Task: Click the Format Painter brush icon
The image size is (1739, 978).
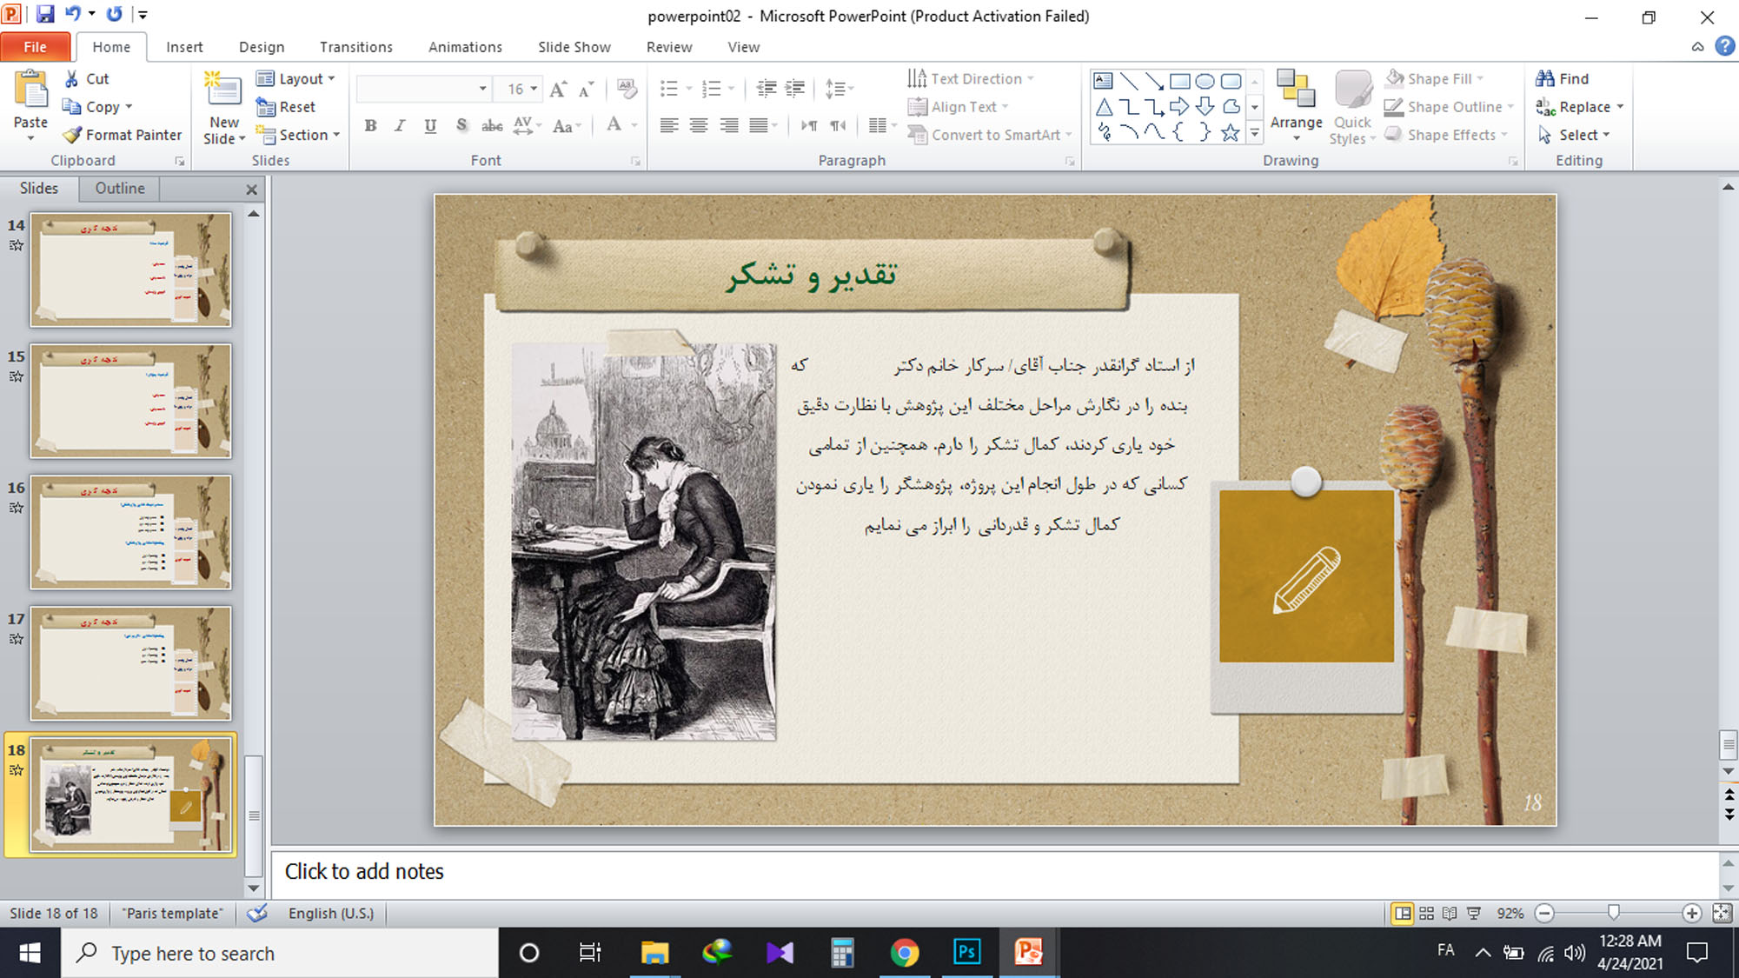Action: [73, 135]
